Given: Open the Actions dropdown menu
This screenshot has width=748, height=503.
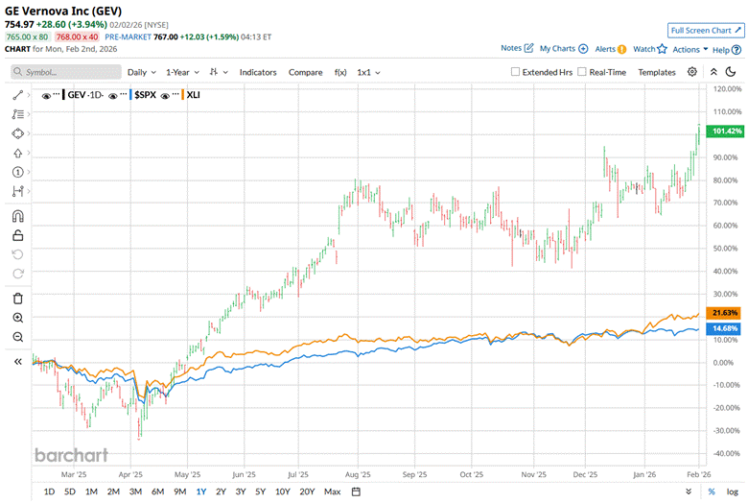Looking at the screenshot, I should pos(690,49).
